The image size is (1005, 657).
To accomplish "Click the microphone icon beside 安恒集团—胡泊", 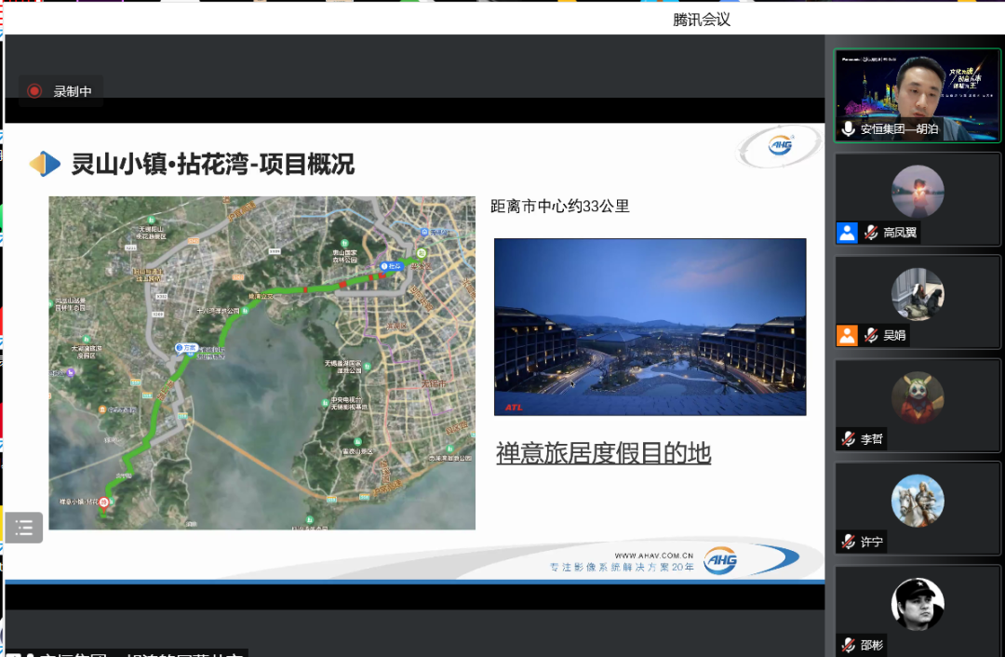I will point(849,128).
